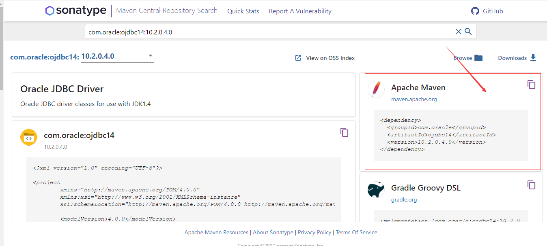Open Quick Stats page
547x246 pixels.
pos(243,11)
